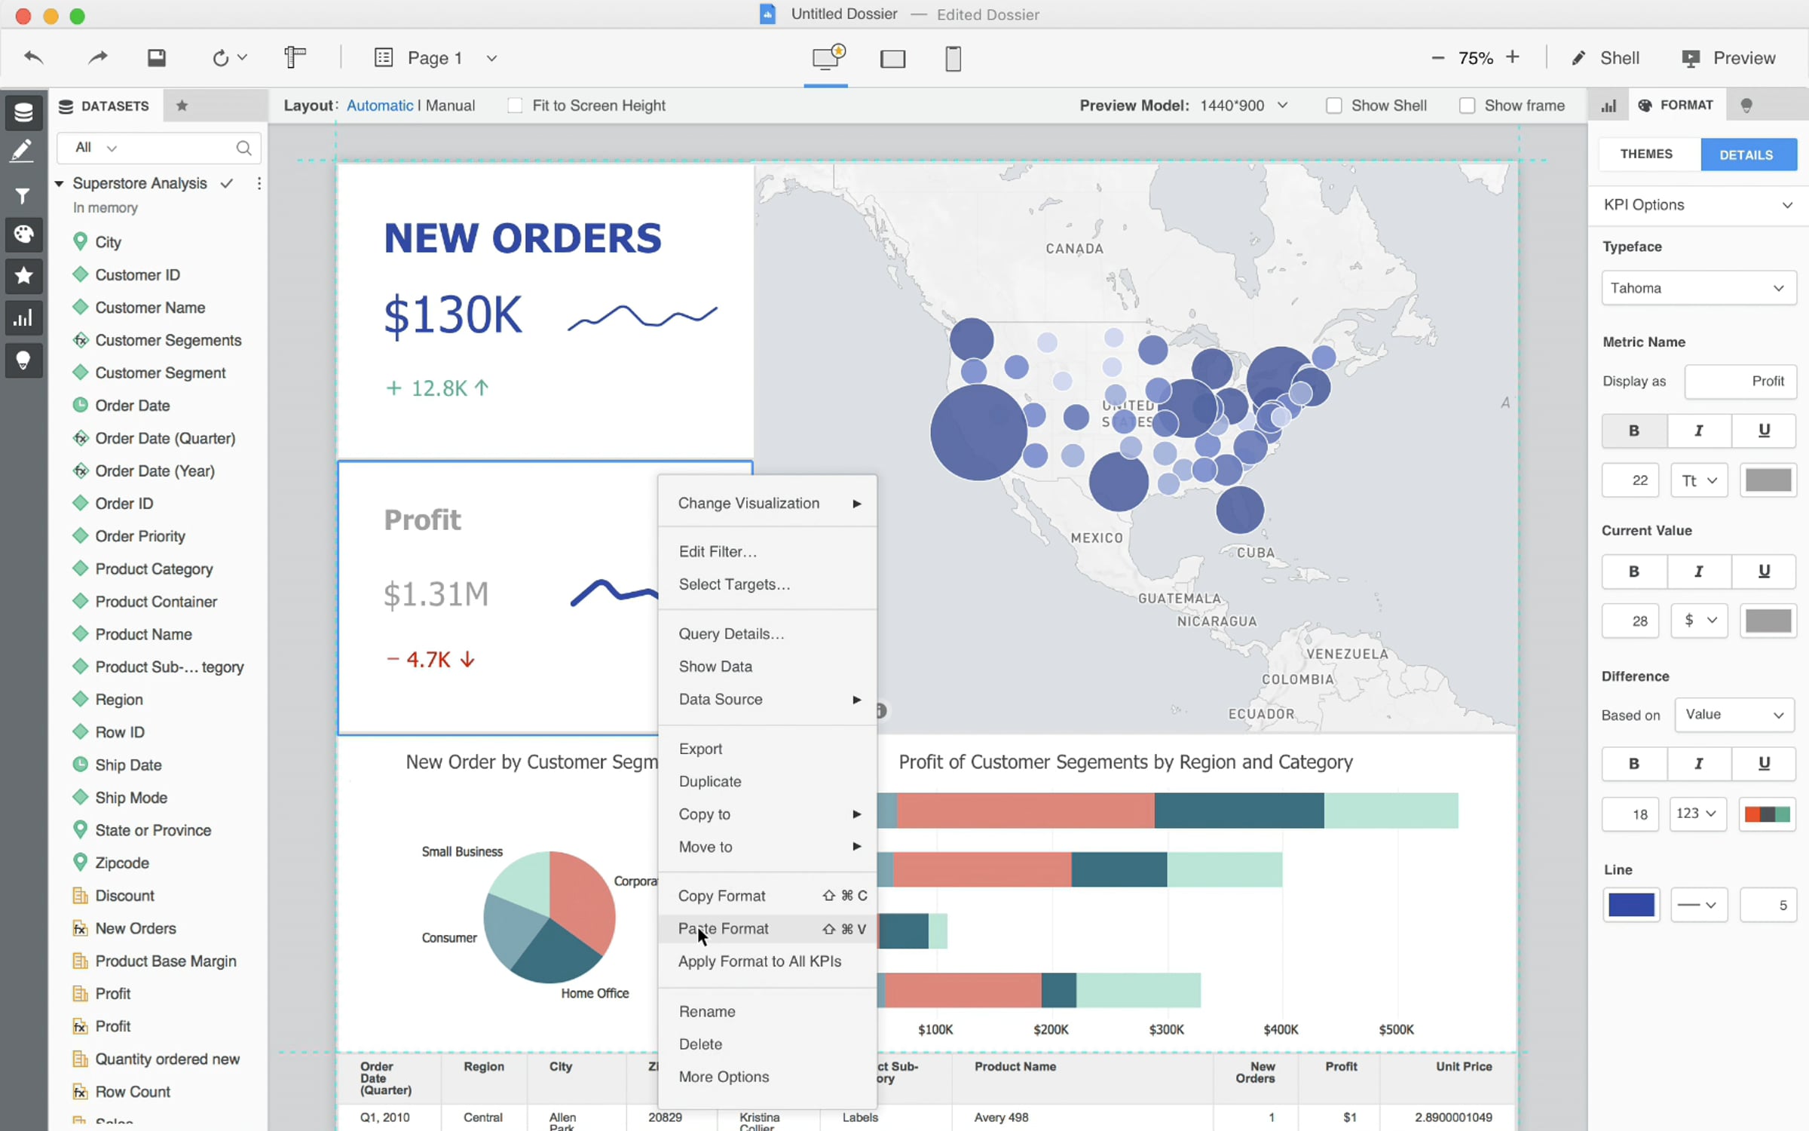The width and height of the screenshot is (1809, 1131).
Task: Switch to the phone view icon
Action: 953,59
